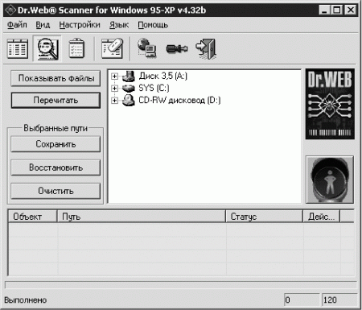Select CD-RW дисковод (D:) in the tree
Image resolution: width=362 pixels, height=310 pixels.
click(179, 101)
